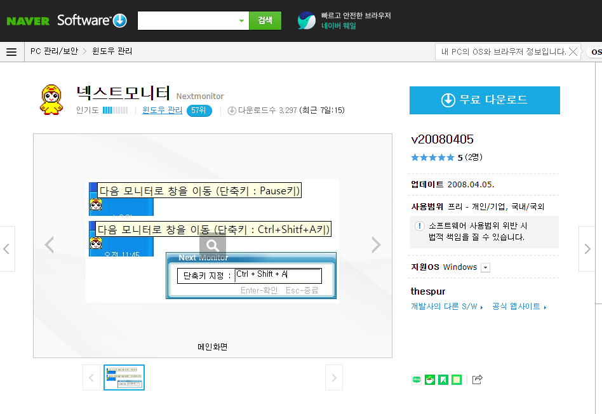The height and width of the screenshot is (414, 602).
Task: Share via the green square icon
Action: point(457,380)
